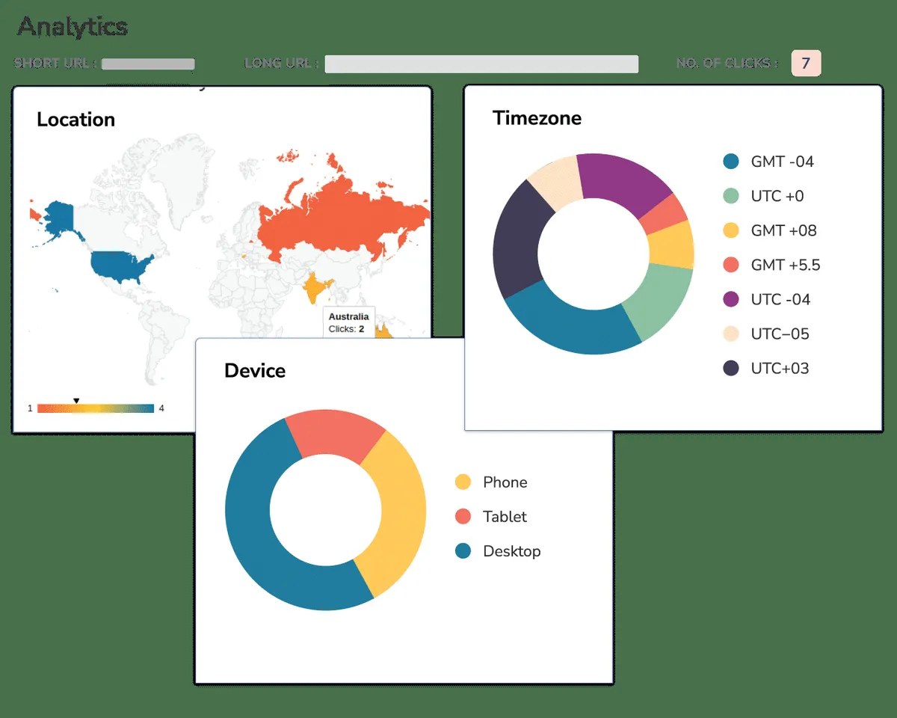Click the GMT -04 blue legend dot
Screen dimensions: 897x718
click(x=731, y=162)
